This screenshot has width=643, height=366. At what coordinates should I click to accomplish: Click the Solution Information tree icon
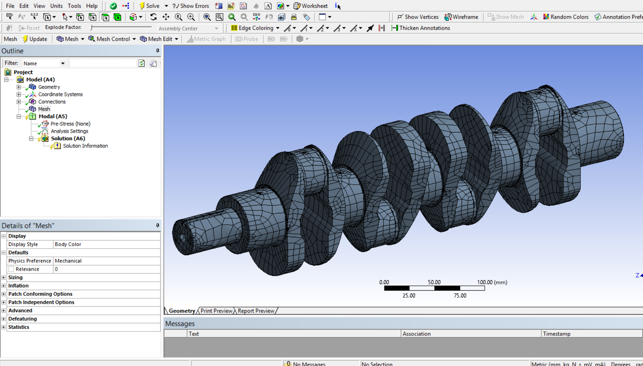pyautogui.click(x=57, y=146)
